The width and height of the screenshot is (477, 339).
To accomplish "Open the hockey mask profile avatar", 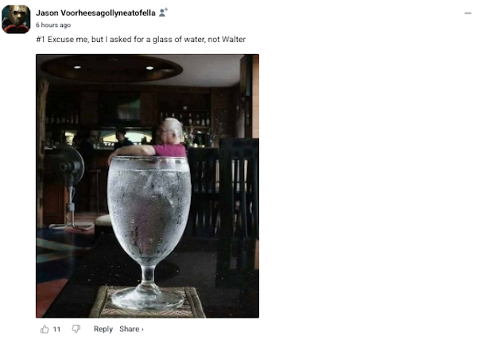I will [16, 19].
